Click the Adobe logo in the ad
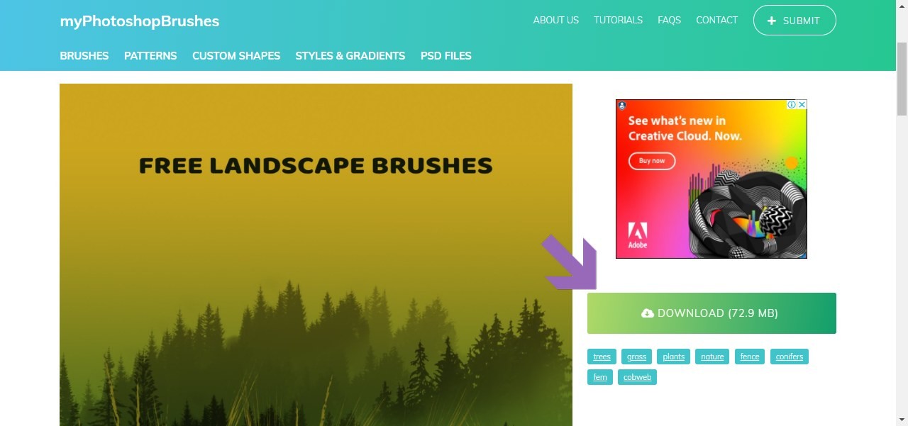Screen dimensions: 908x426 638,235
